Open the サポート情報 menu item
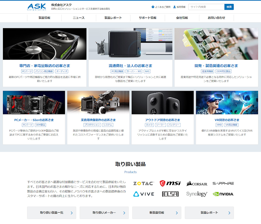Viewport: 261px width, 224px height. 148,18
